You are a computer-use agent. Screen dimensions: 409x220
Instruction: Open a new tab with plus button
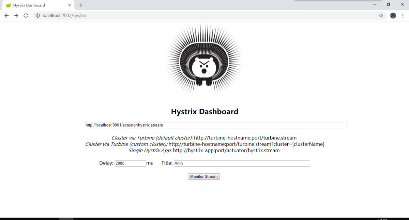point(81,5)
